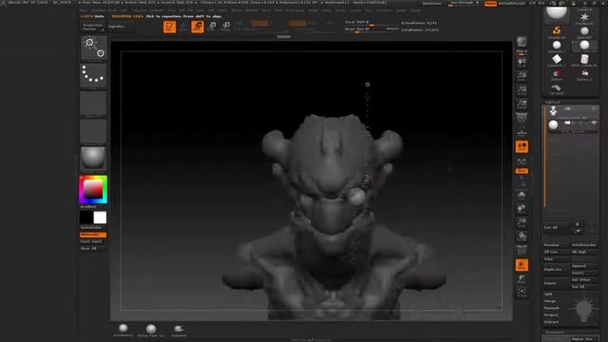Toggle the orange XYZ rotation button
The width and height of the screenshot is (608, 342).
(522, 171)
